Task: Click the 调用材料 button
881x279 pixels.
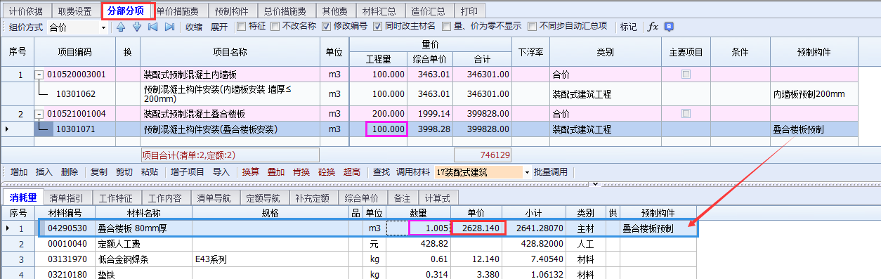Action: point(412,172)
